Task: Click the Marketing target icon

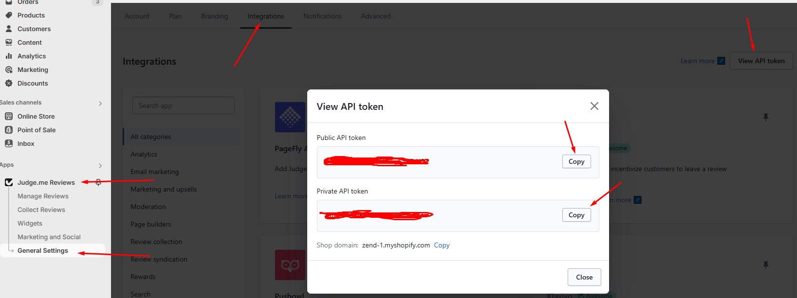Action: point(9,70)
